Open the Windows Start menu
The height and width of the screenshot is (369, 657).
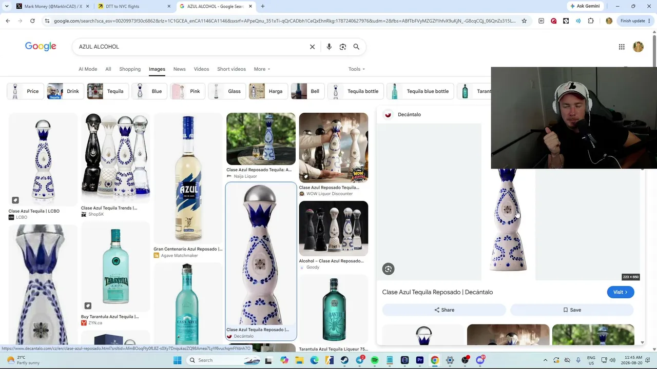coord(177,360)
